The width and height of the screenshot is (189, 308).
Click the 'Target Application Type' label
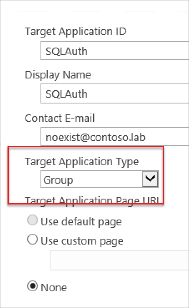[82, 162]
